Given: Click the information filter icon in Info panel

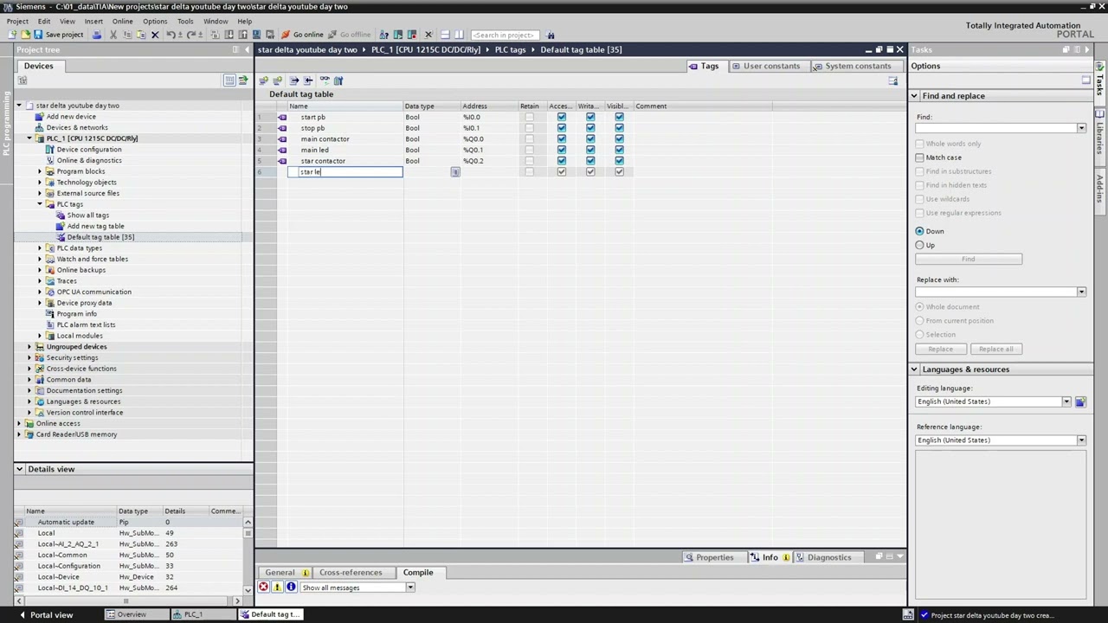Looking at the screenshot, I should pyautogui.click(x=291, y=588).
